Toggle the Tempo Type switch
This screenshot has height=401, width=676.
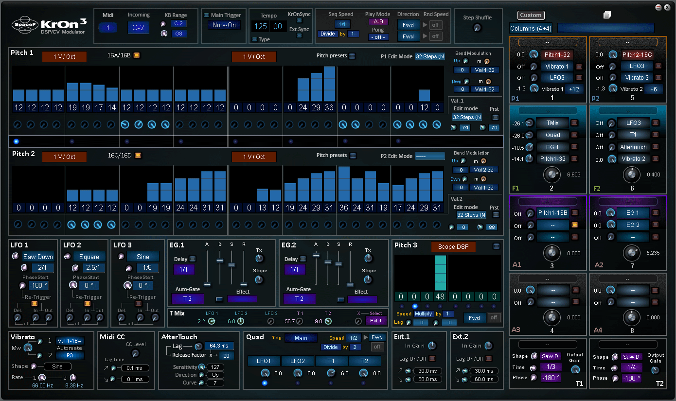click(x=254, y=39)
